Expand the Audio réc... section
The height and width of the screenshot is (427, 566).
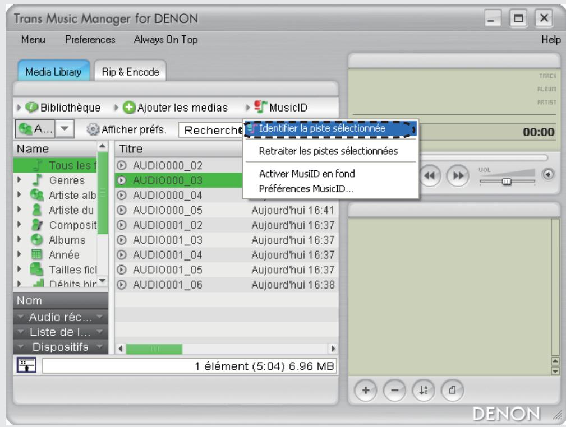pos(60,317)
